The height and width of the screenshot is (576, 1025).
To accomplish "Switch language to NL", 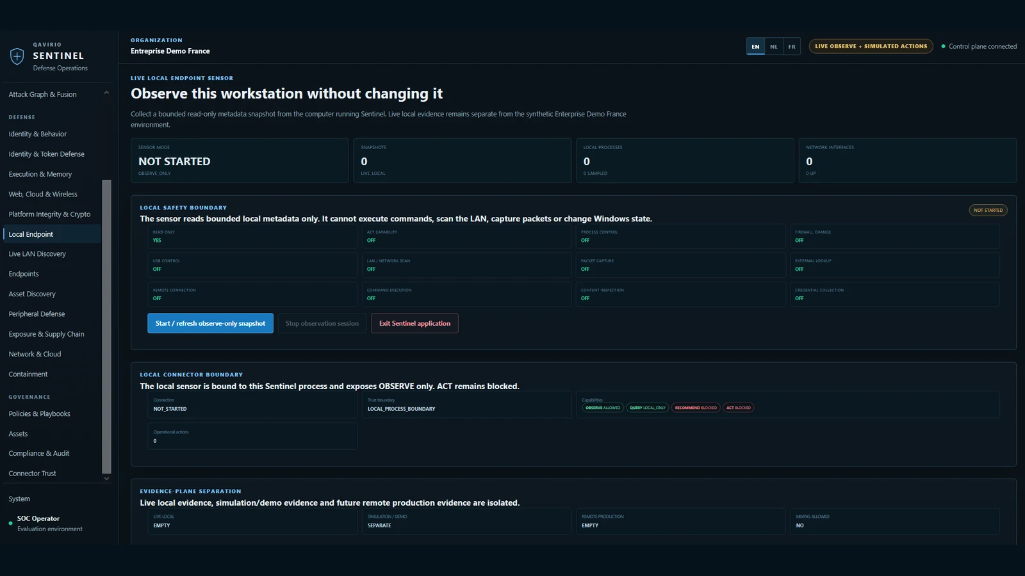I will (774, 47).
